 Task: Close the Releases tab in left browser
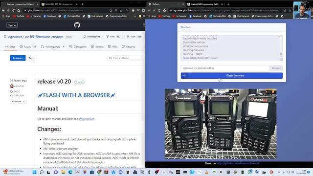coord(37,4)
